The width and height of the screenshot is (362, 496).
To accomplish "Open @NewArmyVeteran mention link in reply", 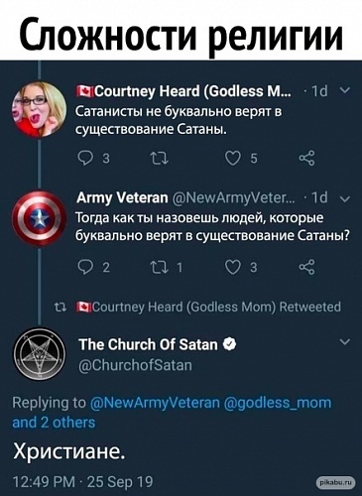I will (155, 403).
